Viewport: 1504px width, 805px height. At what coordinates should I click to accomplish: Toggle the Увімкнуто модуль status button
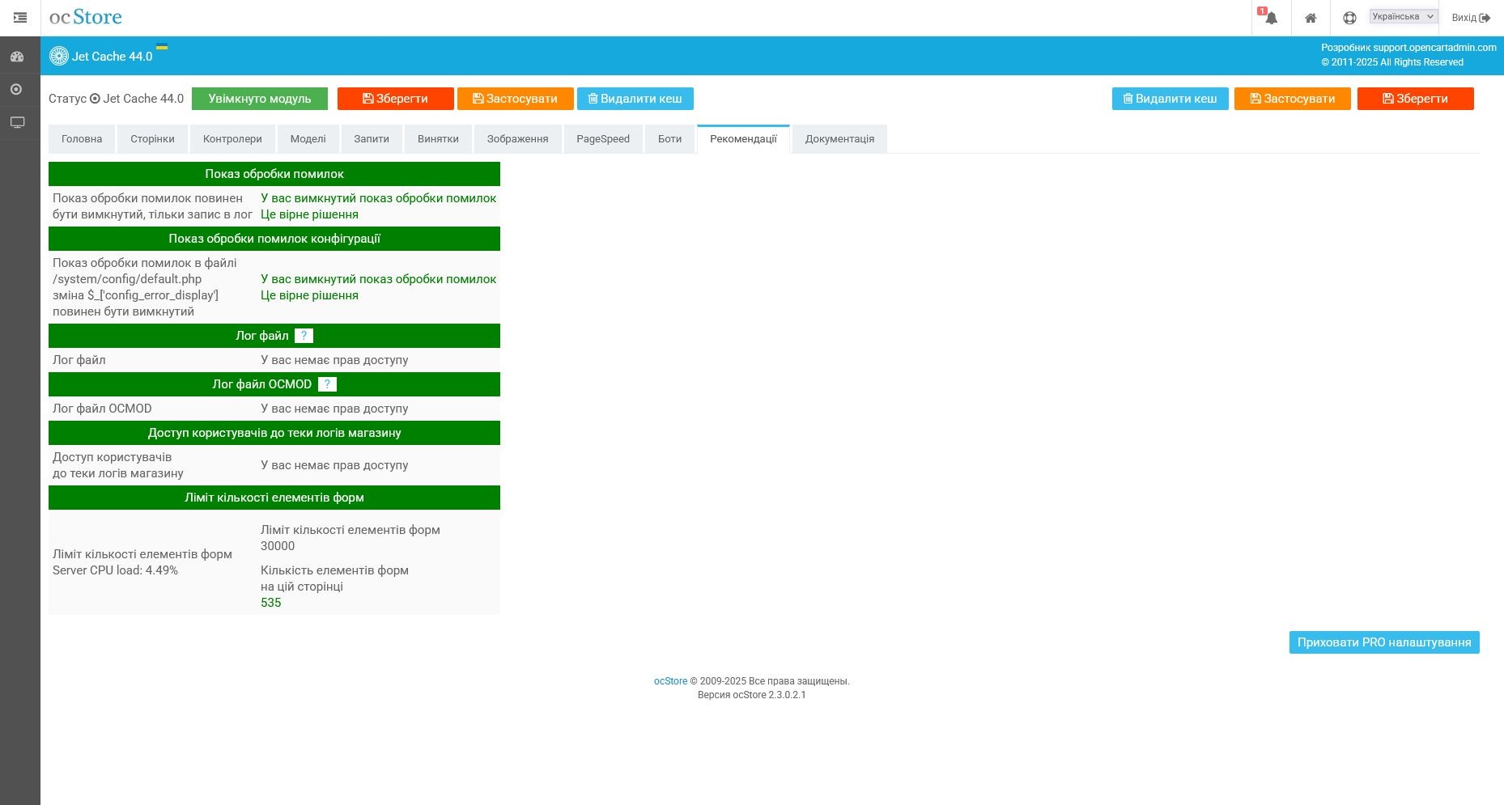tap(260, 99)
